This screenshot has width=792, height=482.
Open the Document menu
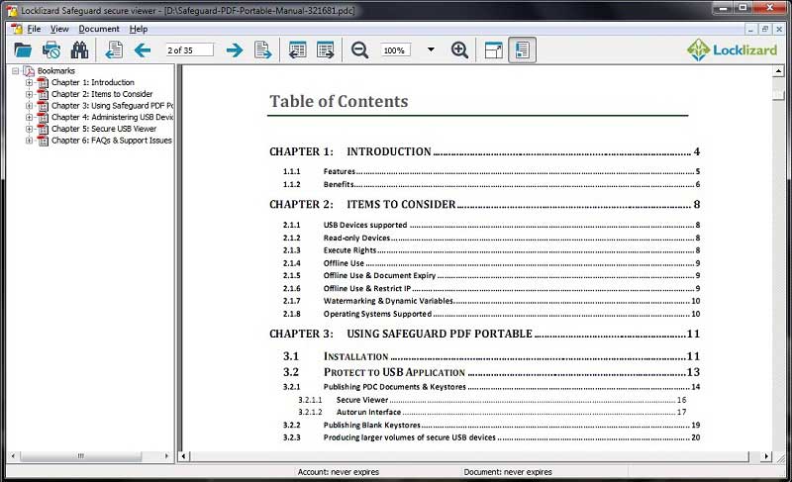click(99, 29)
